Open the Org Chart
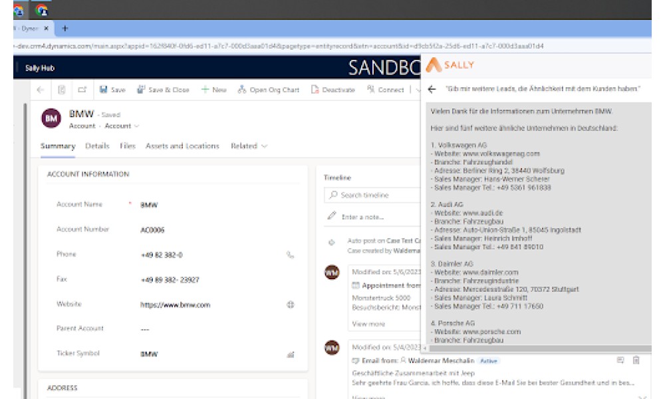This screenshot has height=399, width=665. (x=269, y=90)
